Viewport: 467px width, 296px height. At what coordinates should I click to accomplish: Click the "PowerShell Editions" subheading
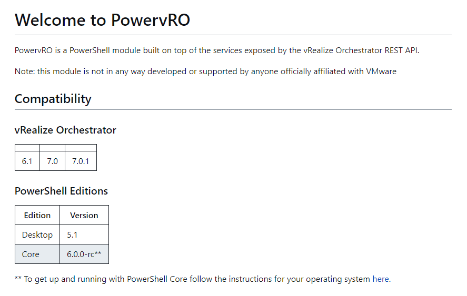(x=61, y=191)
